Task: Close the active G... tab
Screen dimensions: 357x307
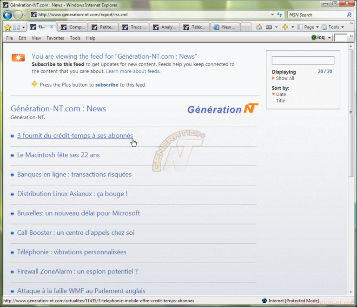Action: [52, 27]
